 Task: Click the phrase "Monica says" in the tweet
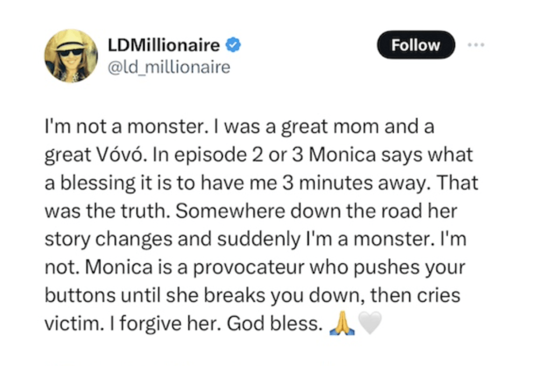(x=364, y=156)
